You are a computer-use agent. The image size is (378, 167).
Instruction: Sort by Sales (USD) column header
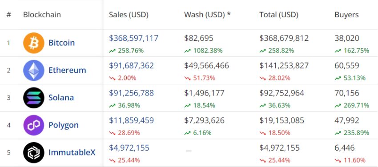(x=129, y=15)
